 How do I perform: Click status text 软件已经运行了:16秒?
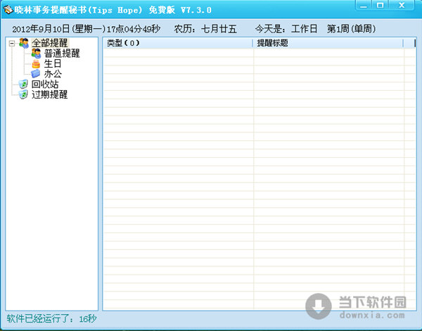click(x=51, y=318)
